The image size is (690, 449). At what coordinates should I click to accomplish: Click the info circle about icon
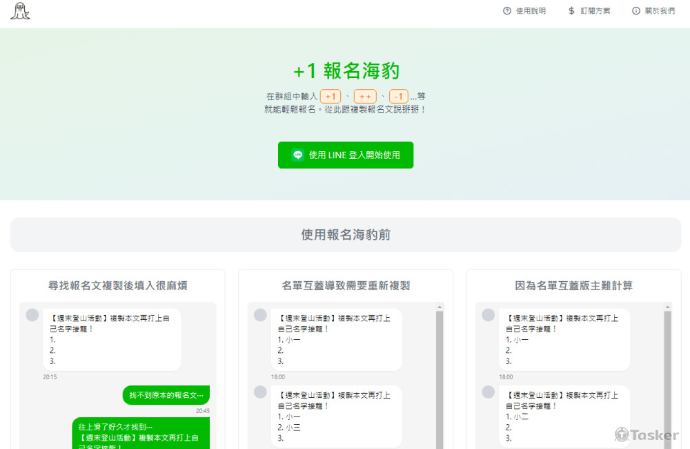636,11
